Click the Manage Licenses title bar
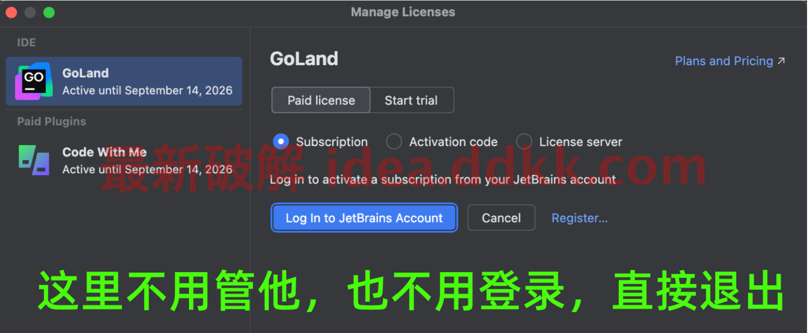Viewport: 808px width, 333px height. pyautogui.click(x=403, y=12)
